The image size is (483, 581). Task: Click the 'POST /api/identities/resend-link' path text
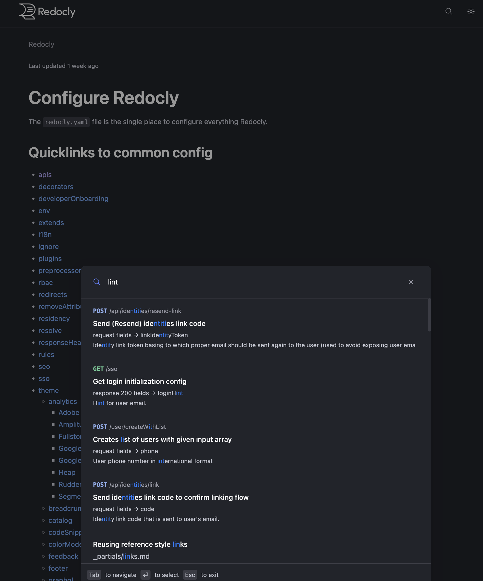pos(137,311)
